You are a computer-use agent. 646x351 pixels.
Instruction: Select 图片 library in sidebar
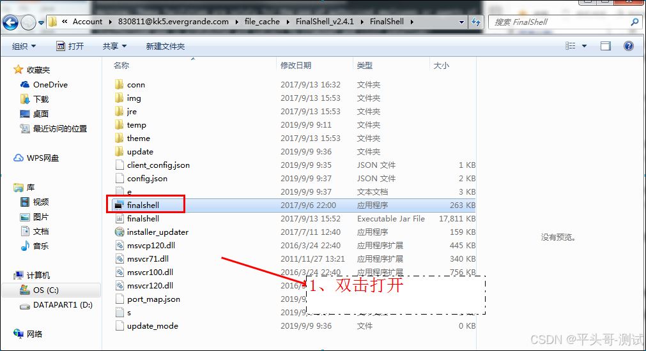[x=35, y=216]
